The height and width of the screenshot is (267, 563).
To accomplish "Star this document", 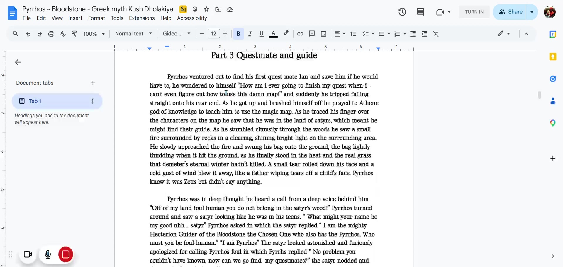I will tap(206, 9).
